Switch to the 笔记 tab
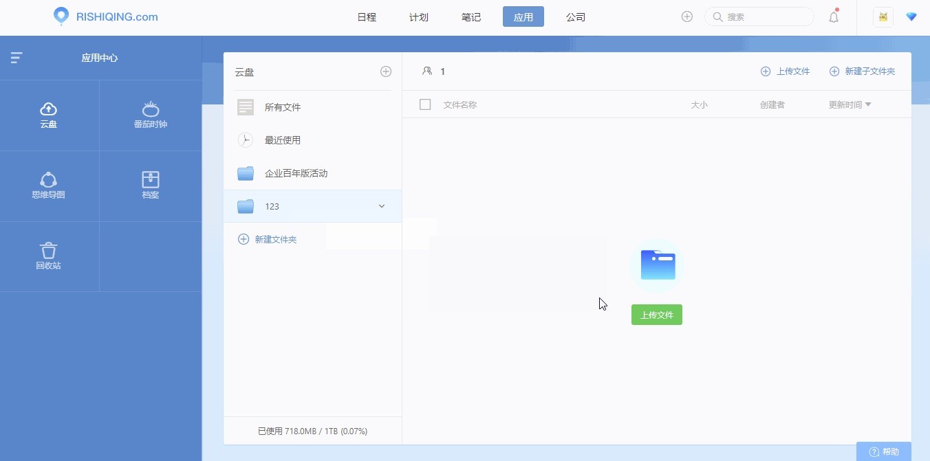The image size is (930, 461). coord(471,17)
